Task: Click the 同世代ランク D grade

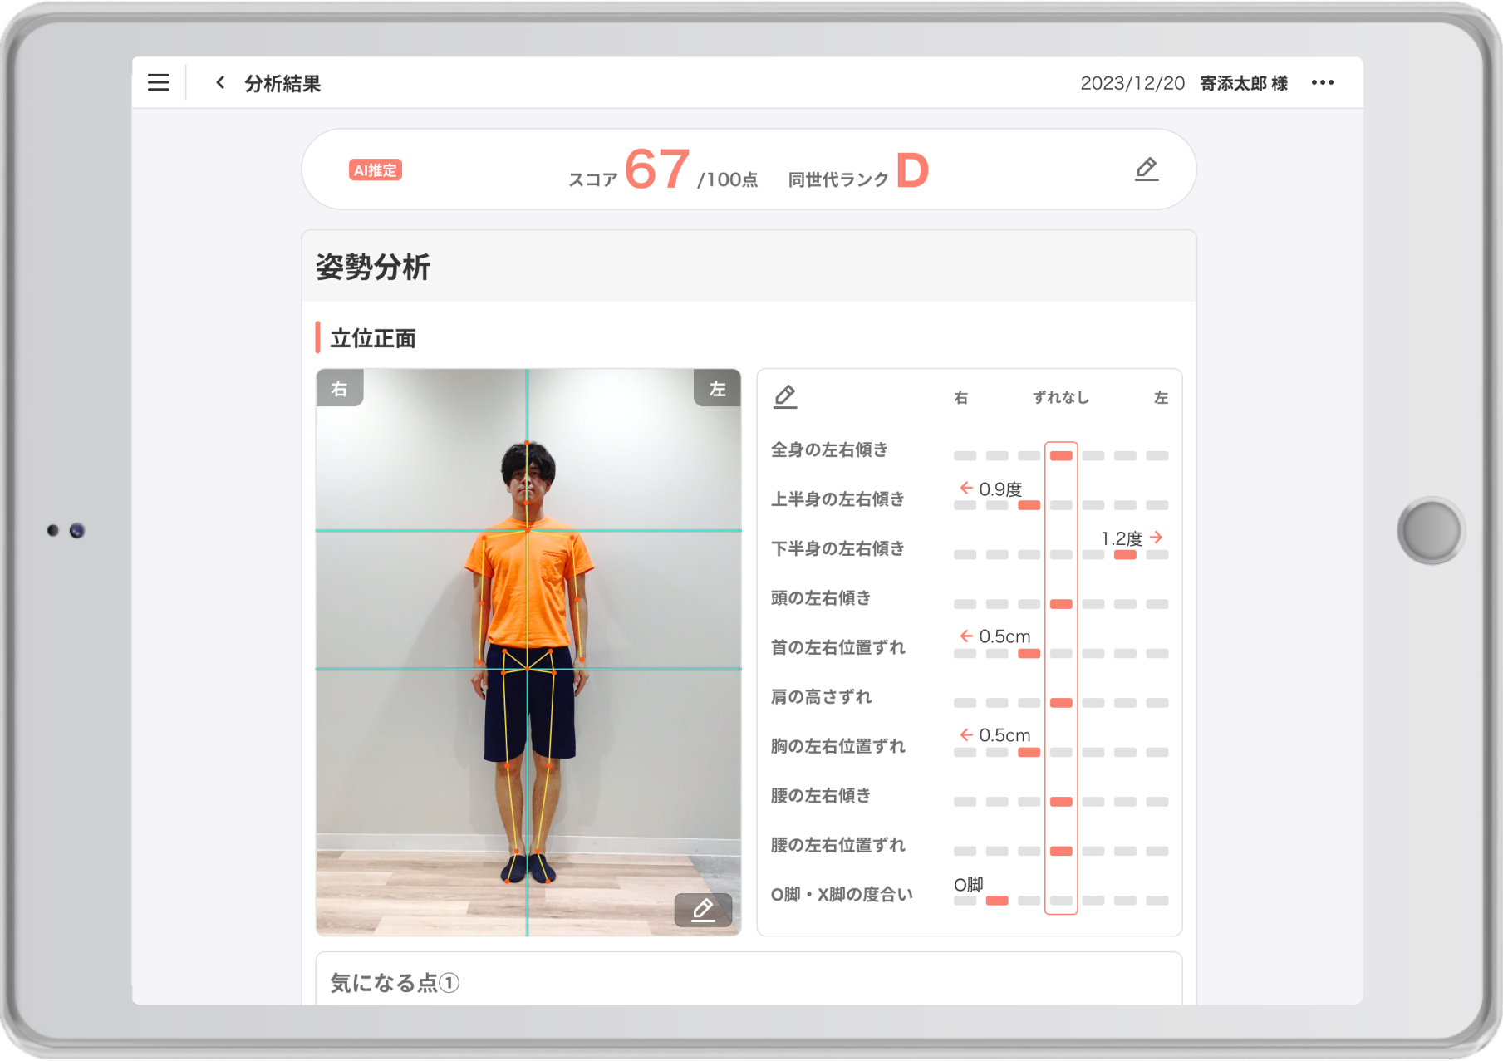Action: point(858,172)
